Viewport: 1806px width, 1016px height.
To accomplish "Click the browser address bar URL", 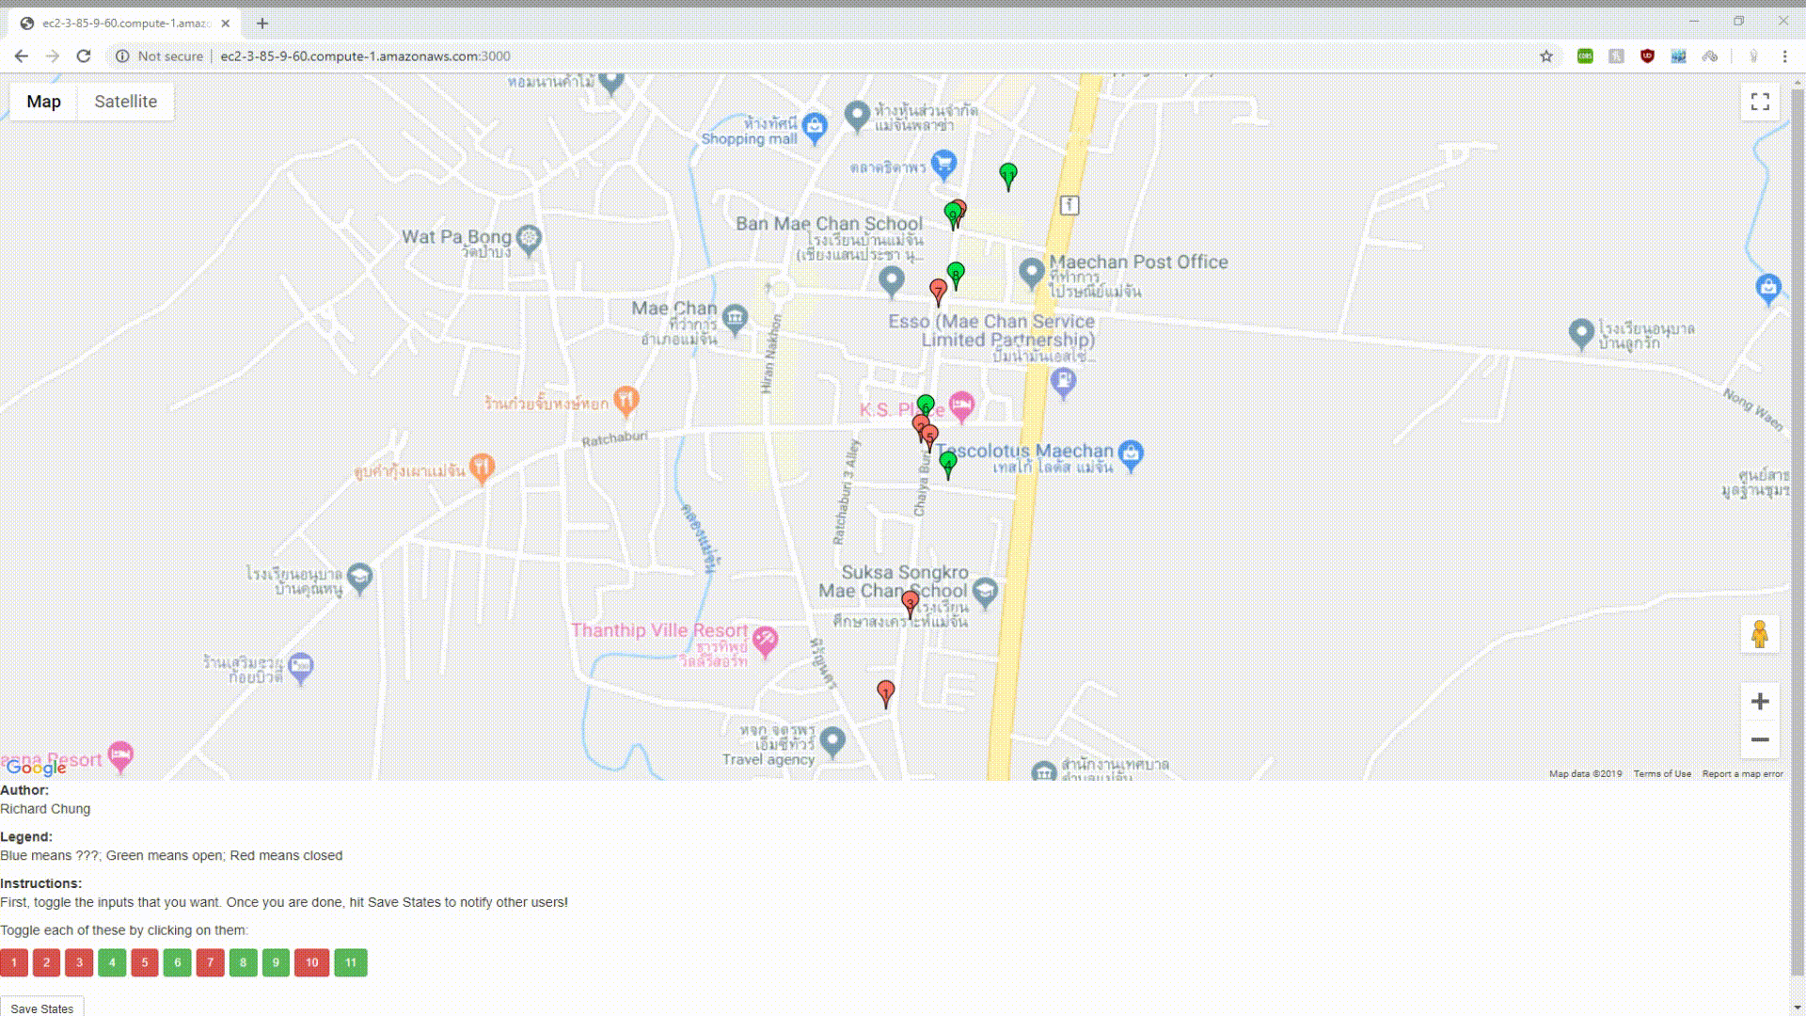I will [365, 56].
